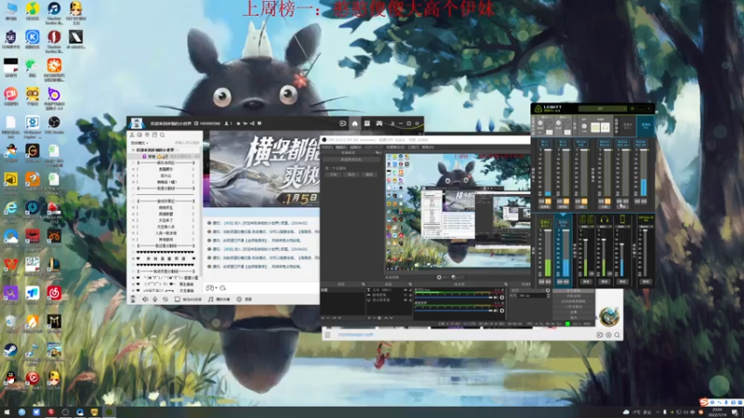The height and width of the screenshot is (418, 744).
Task: Click the round globe logo below Lewitt window
Action: (608, 316)
